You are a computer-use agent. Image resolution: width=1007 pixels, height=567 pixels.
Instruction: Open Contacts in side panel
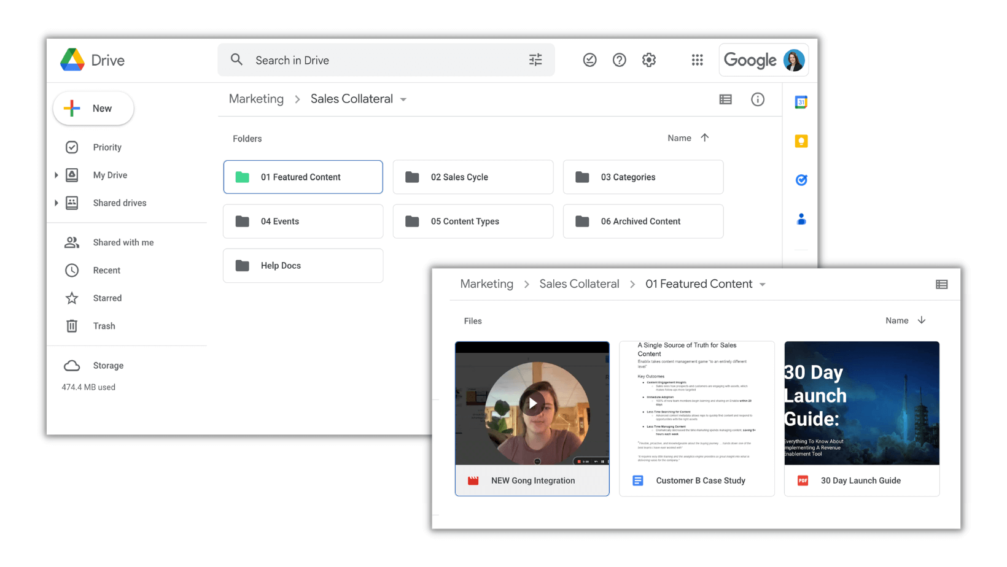pos(801,219)
